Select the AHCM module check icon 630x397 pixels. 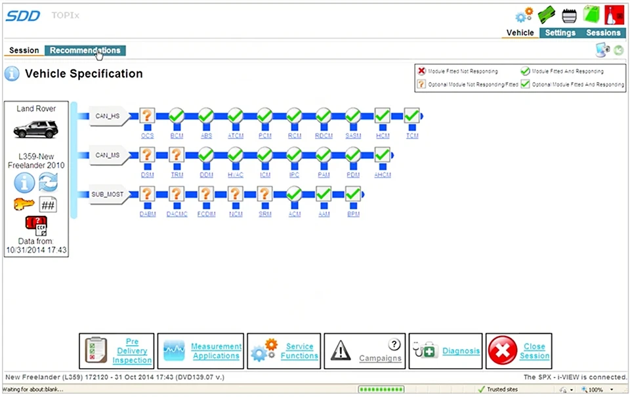pos(383,155)
